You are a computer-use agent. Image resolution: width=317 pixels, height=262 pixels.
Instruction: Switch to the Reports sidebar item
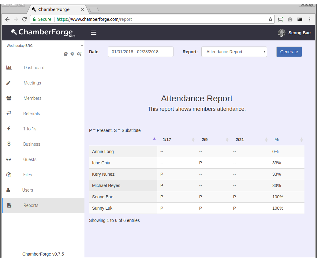pos(31,205)
